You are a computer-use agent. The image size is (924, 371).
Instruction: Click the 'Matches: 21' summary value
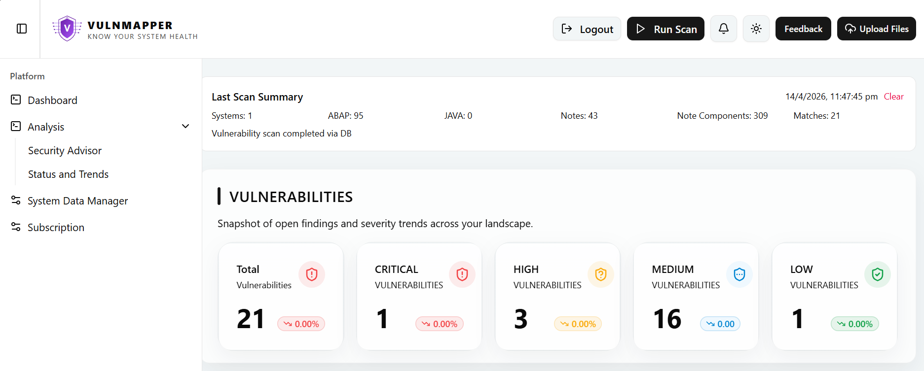point(816,116)
